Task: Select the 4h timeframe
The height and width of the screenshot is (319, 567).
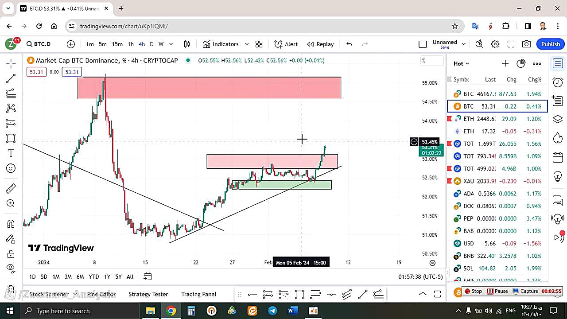Action: pyautogui.click(x=142, y=44)
